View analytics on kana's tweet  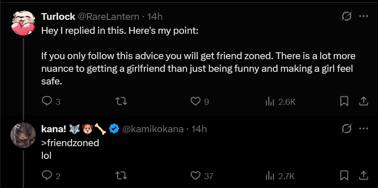pyautogui.click(x=269, y=175)
